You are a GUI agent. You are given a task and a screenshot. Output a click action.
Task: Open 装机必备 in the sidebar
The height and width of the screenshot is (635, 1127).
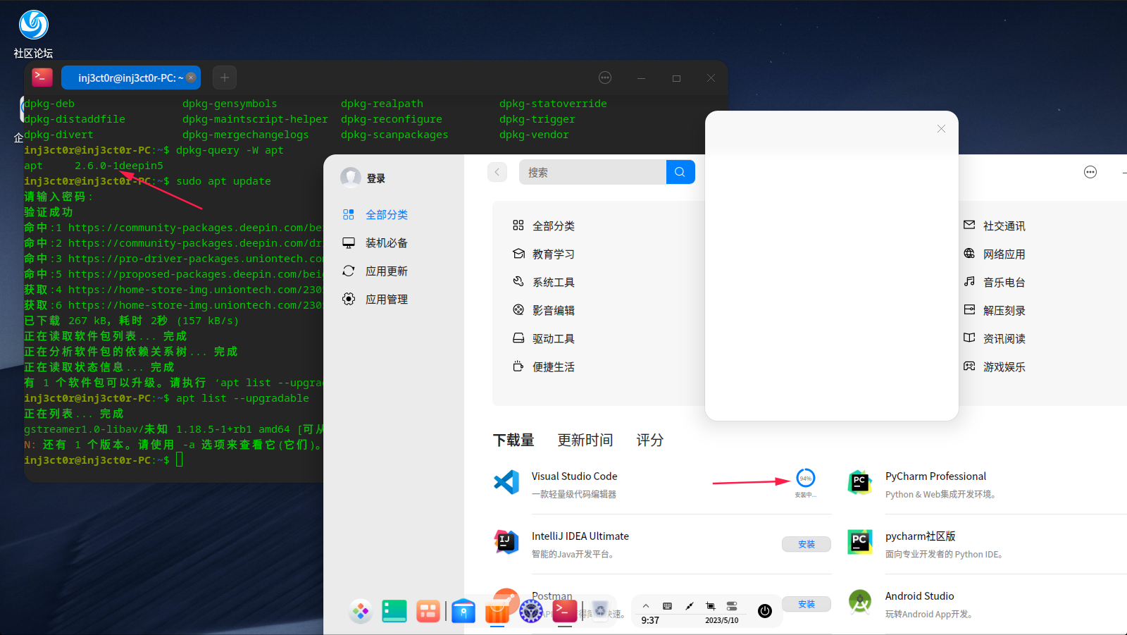(x=386, y=242)
